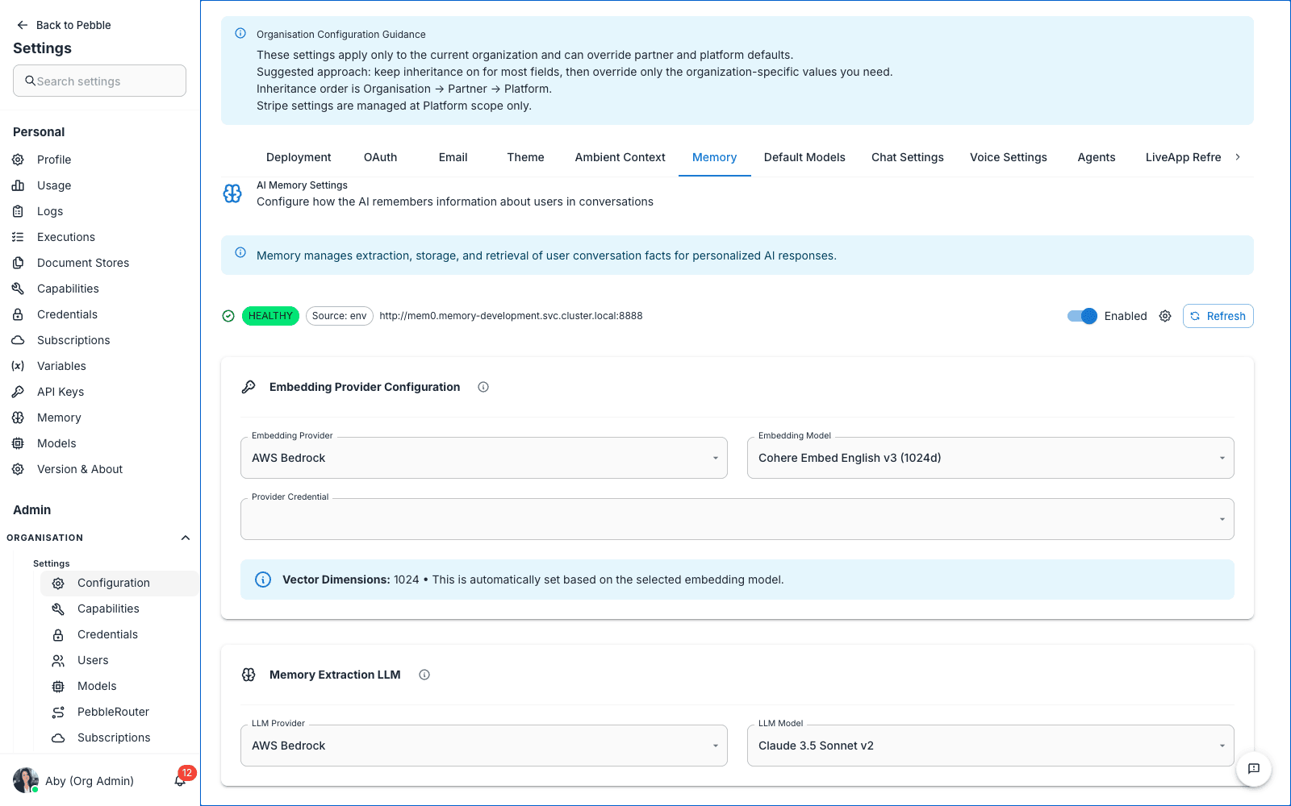Image resolution: width=1291 pixels, height=806 pixels.
Task: Open the Embedding Model dropdown
Action: tap(991, 458)
